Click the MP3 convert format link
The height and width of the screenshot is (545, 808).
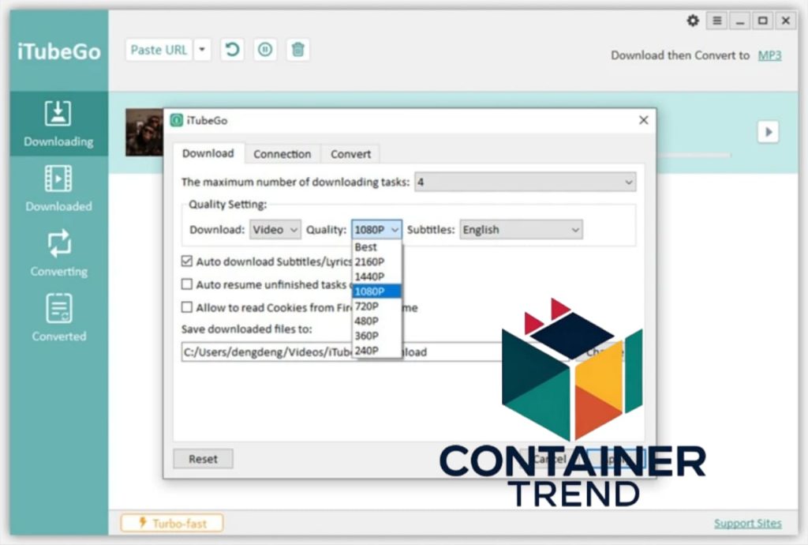tap(769, 55)
